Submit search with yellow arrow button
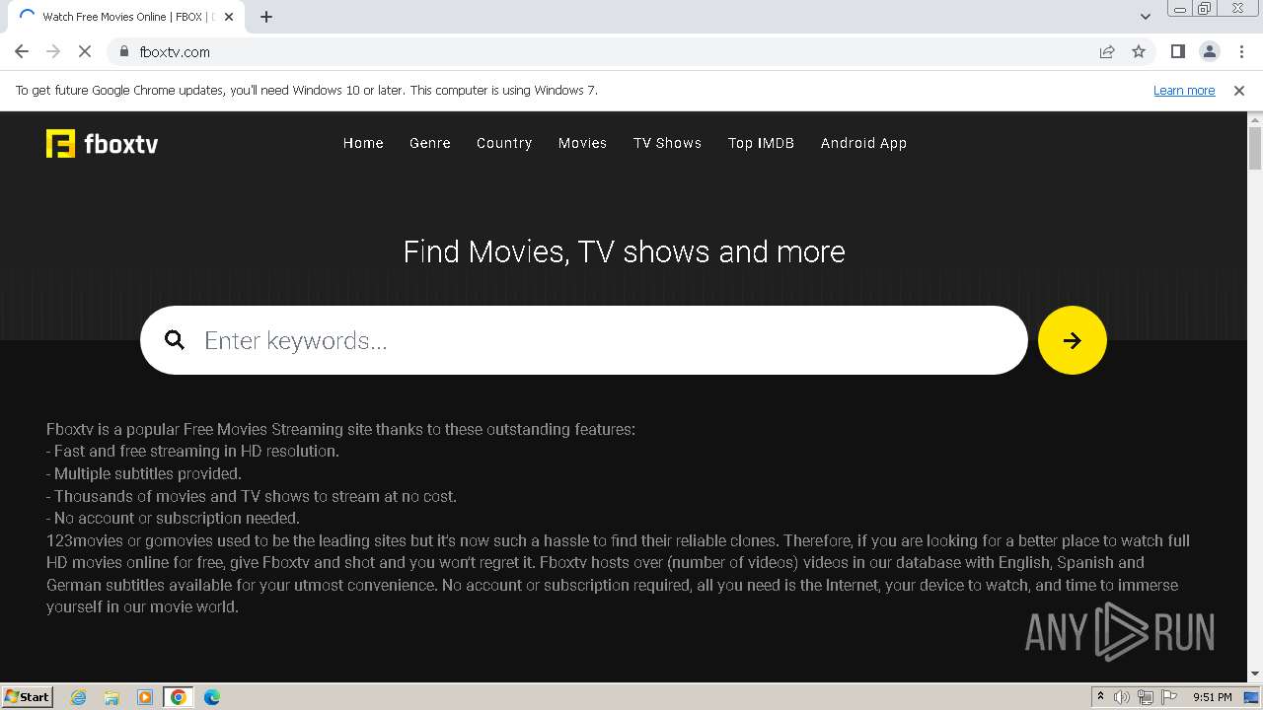This screenshot has height=710, width=1263. pyautogui.click(x=1073, y=340)
